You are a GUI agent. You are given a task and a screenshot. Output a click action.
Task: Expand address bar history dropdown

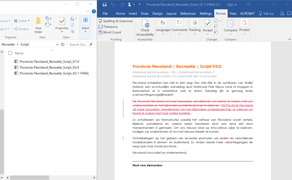click(57, 44)
